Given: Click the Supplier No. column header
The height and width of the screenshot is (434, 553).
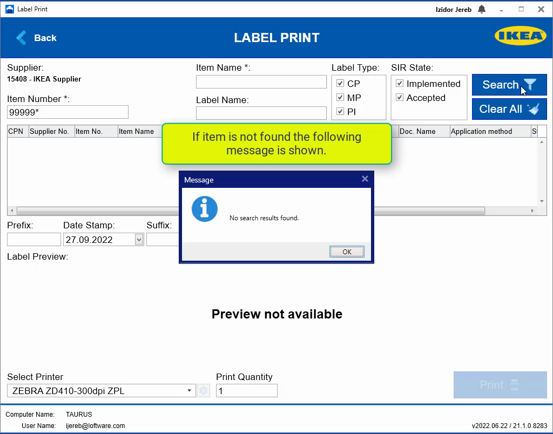Looking at the screenshot, I should tap(52, 131).
